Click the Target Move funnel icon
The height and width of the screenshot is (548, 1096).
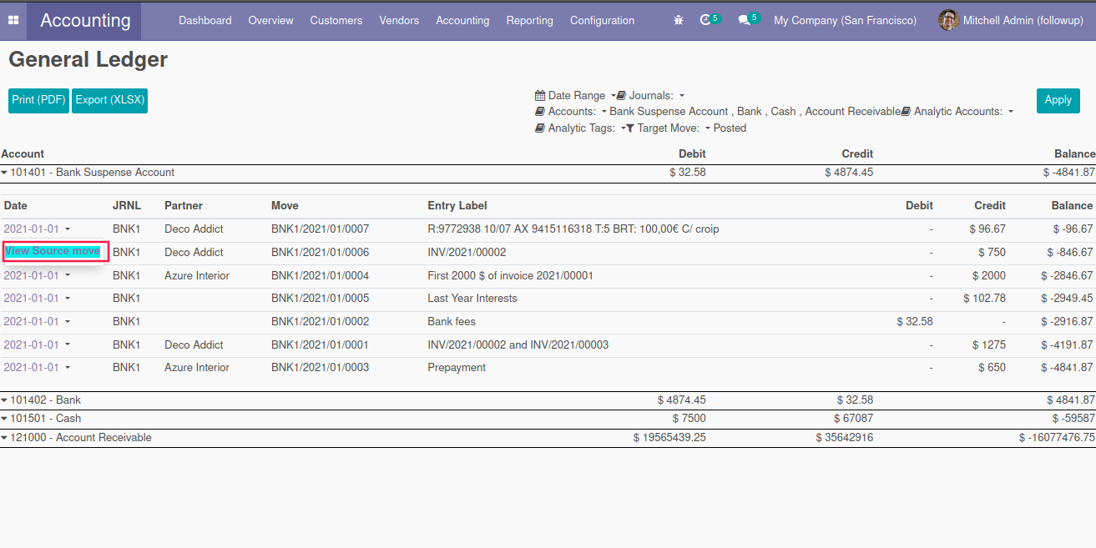[x=630, y=128]
